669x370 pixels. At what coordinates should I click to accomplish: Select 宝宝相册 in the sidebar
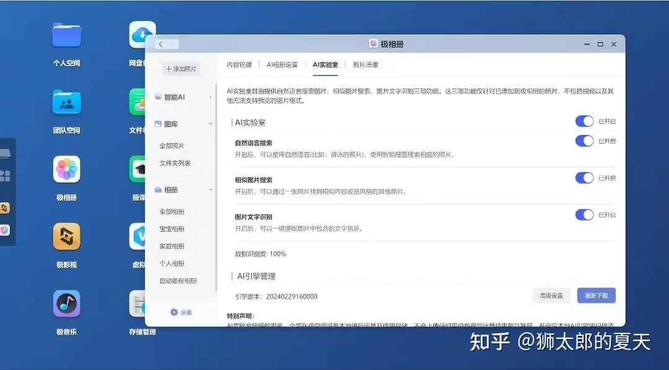click(172, 229)
